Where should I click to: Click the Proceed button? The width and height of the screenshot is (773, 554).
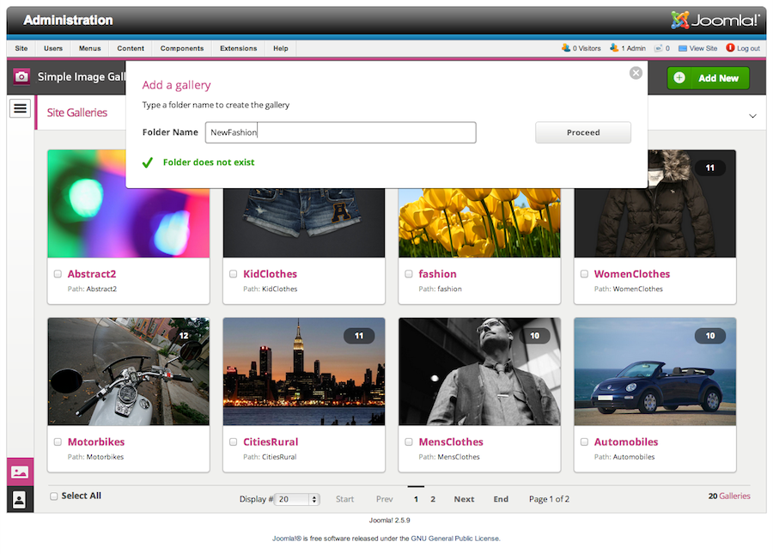coord(583,132)
